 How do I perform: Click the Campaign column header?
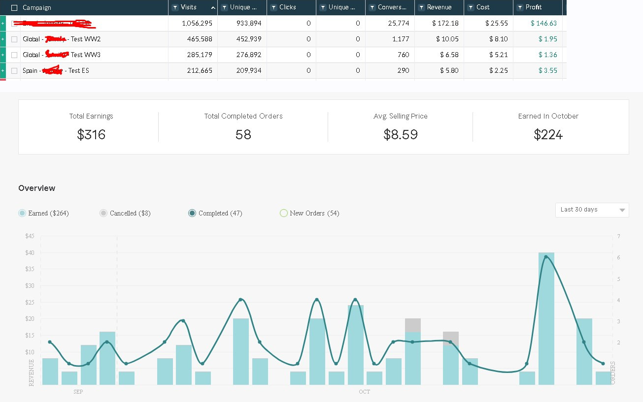coord(37,7)
